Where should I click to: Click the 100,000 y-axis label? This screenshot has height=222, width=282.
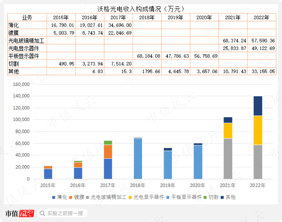point(21,120)
